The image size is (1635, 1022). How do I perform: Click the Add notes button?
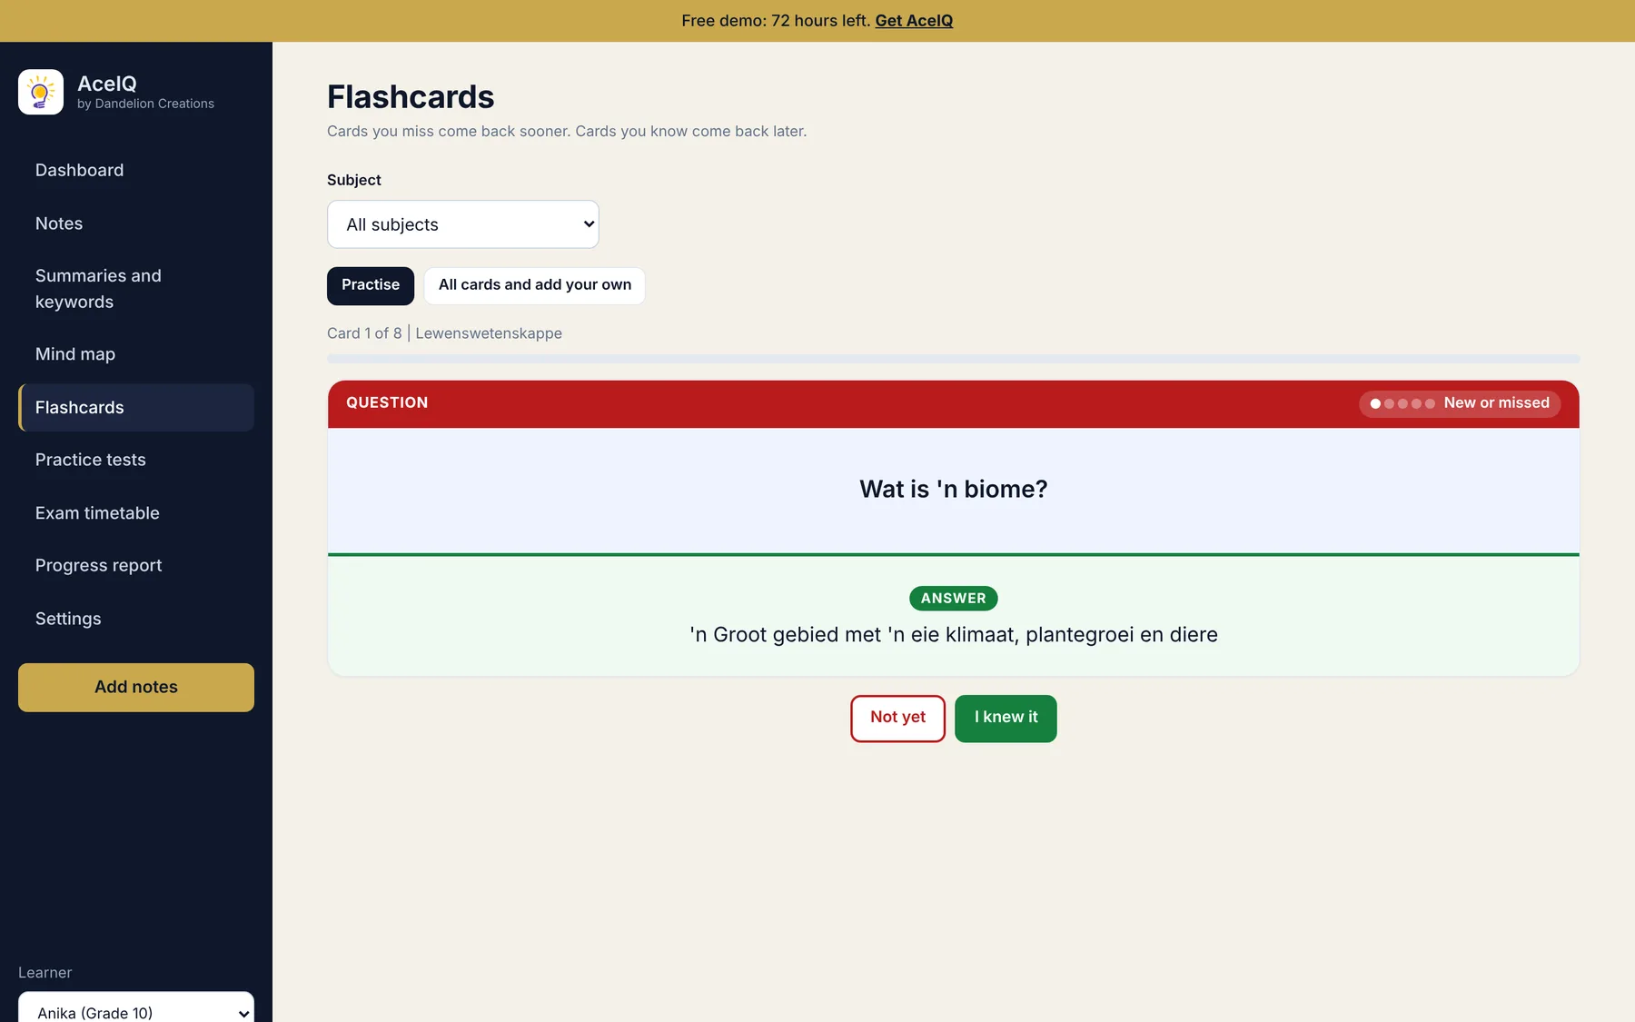(x=136, y=688)
